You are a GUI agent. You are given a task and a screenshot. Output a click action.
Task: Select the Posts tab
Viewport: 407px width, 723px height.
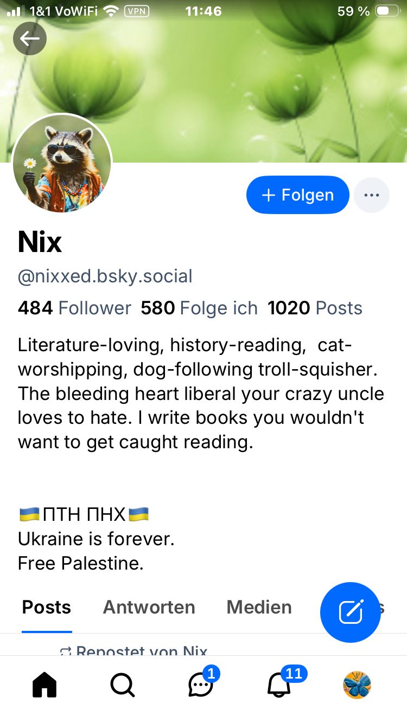(x=47, y=608)
